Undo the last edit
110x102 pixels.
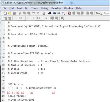(33, 13)
